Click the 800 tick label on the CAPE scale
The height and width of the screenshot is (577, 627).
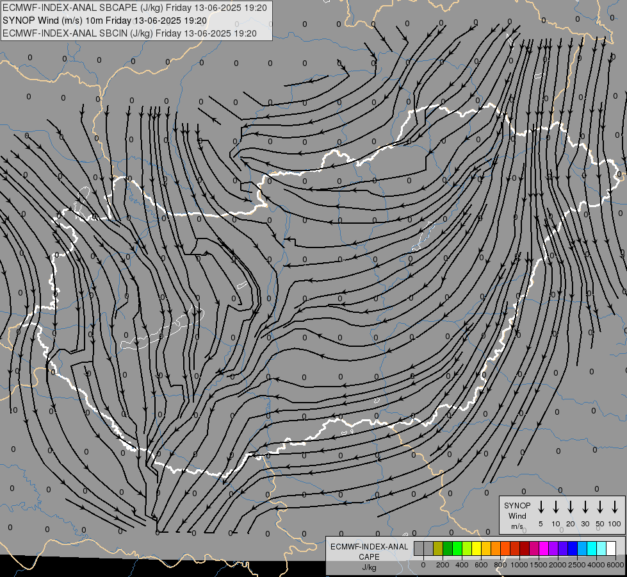click(x=500, y=565)
